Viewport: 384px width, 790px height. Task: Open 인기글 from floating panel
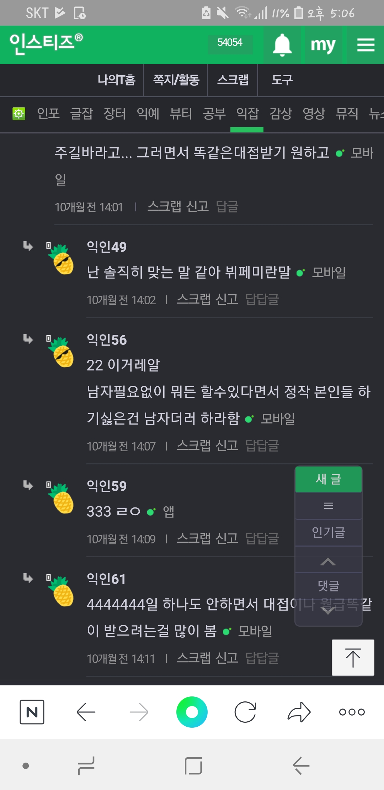click(329, 532)
